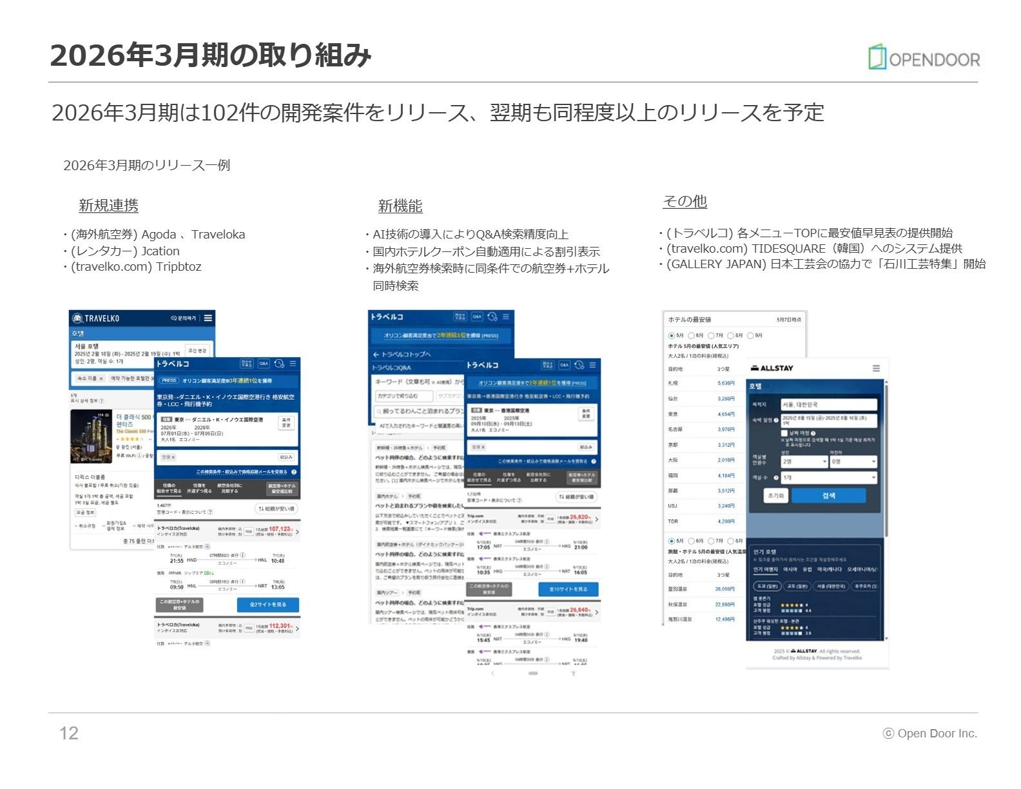Open ALLSTAY hamburger menu
Screen dimensions: 1021x789
point(876,368)
